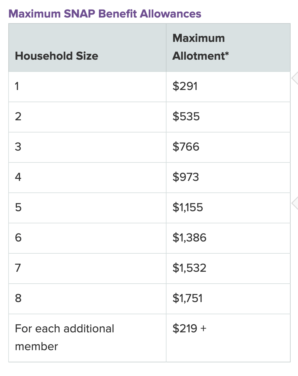The height and width of the screenshot is (376, 298).
Task: Select the $535 allotment value
Action: 186,116
